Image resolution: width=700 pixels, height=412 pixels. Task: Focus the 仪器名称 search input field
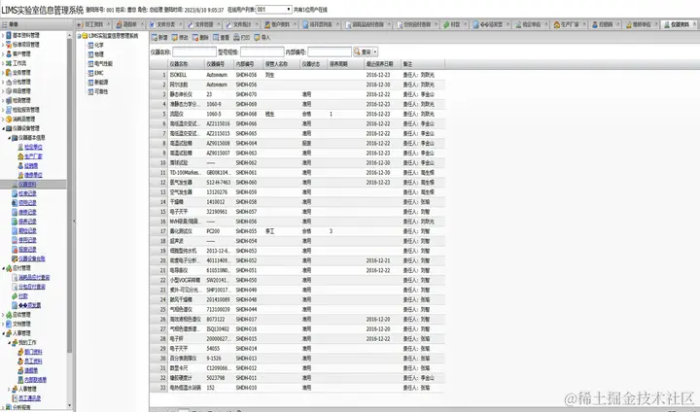[x=194, y=51]
